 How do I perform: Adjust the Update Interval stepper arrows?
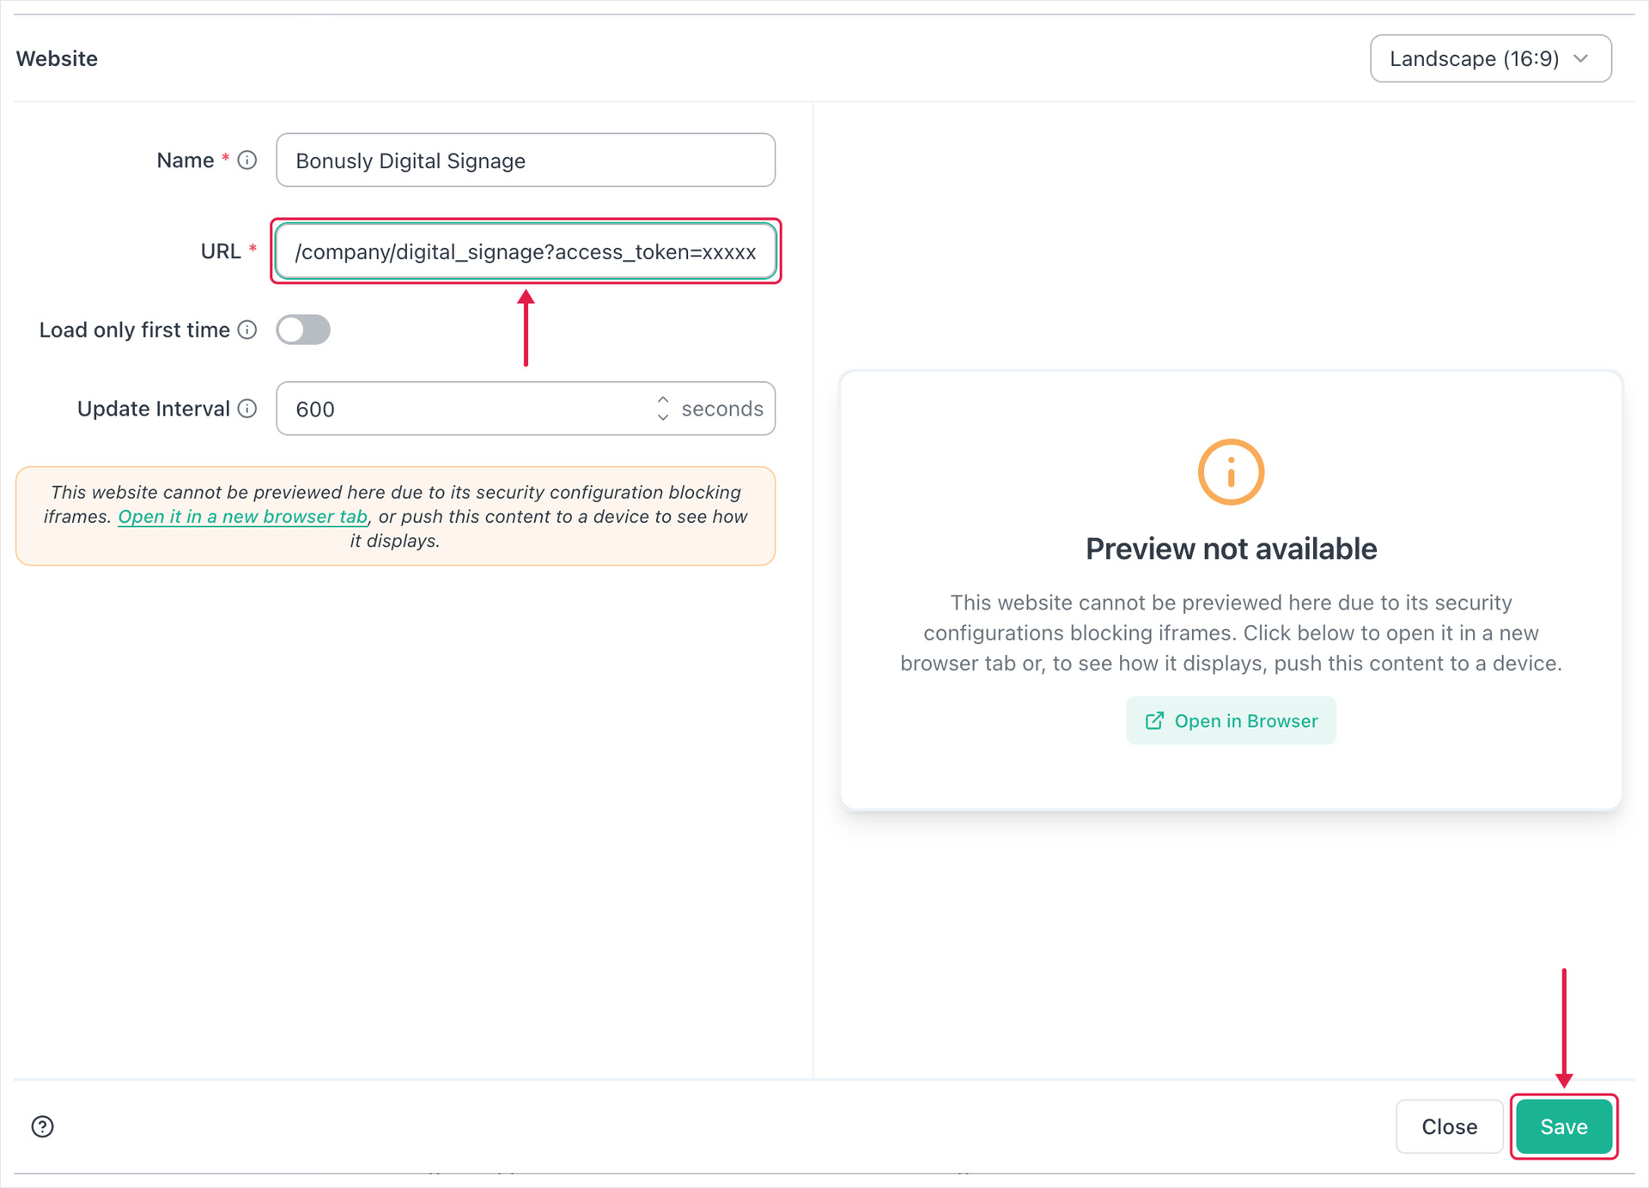(663, 409)
